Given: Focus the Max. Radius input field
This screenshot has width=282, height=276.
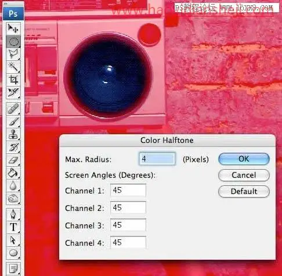Looking at the screenshot, I should [157, 159].
